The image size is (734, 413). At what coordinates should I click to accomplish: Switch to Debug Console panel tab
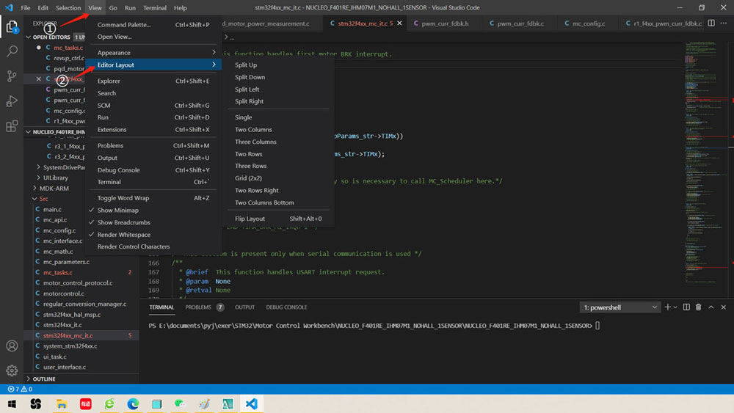[x=286, y=307]
